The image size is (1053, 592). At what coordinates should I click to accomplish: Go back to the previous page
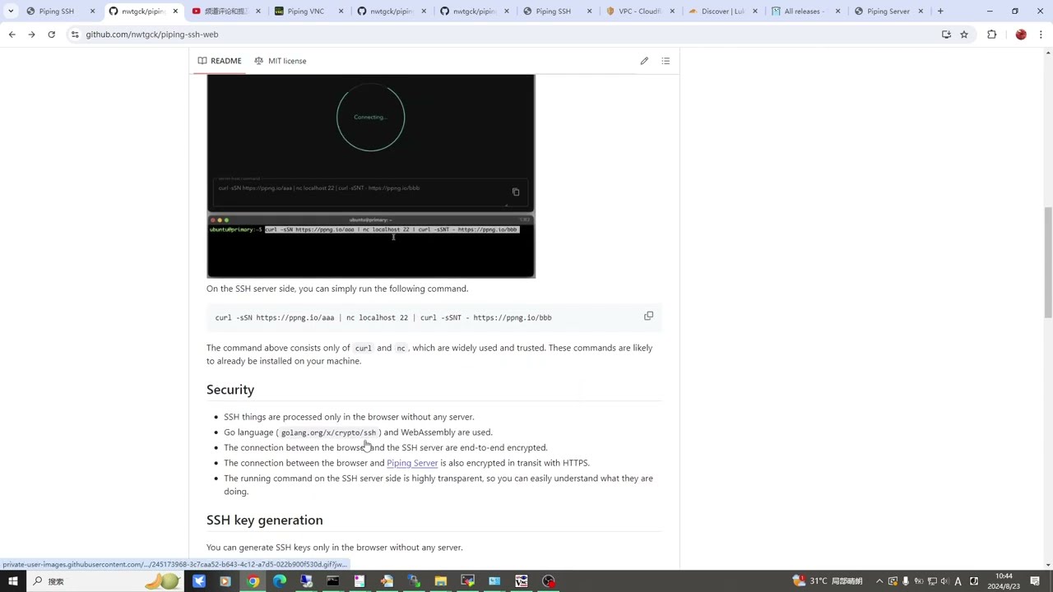pyautogui.click(x=12, y=35)
